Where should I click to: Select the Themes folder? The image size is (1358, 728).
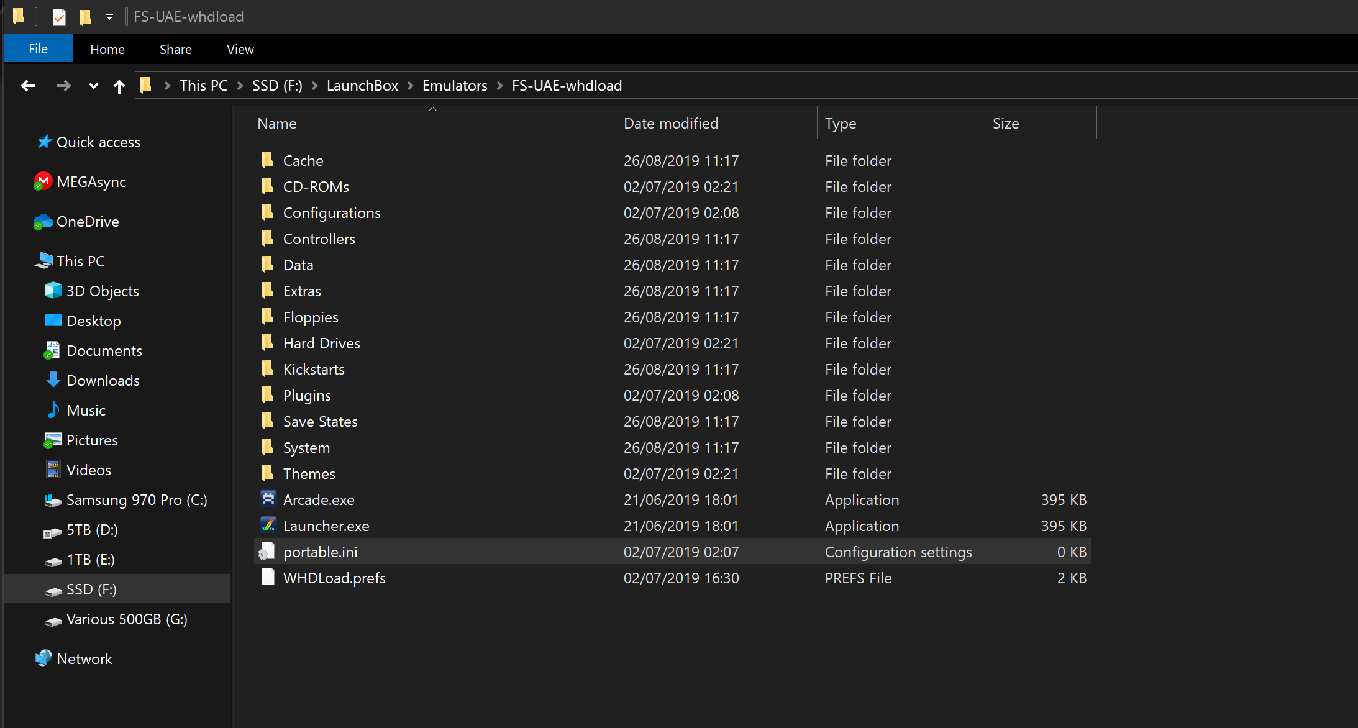pyautogui.click(x=309, y=473)
